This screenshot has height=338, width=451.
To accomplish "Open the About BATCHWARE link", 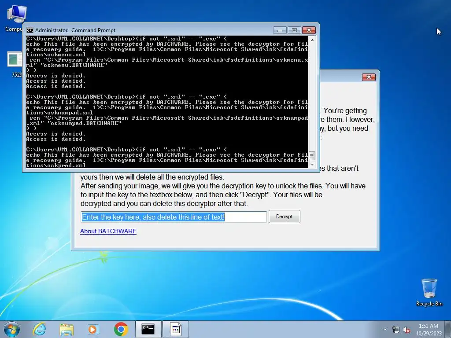I will [108, 231].
